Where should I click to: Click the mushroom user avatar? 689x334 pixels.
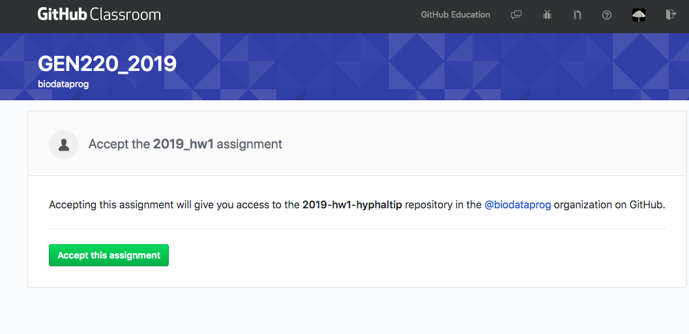[x=639, y=14]
